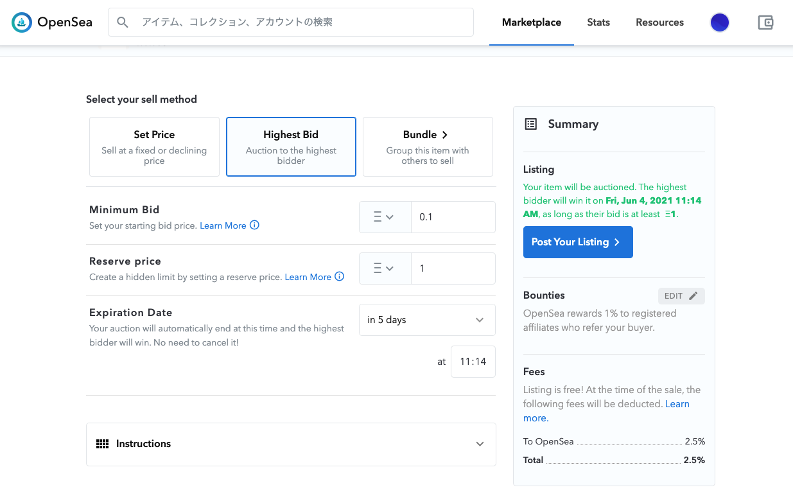793x501 pixels.
Task: Click the Bounties edit pencil icon
Action: coord(693,296)
